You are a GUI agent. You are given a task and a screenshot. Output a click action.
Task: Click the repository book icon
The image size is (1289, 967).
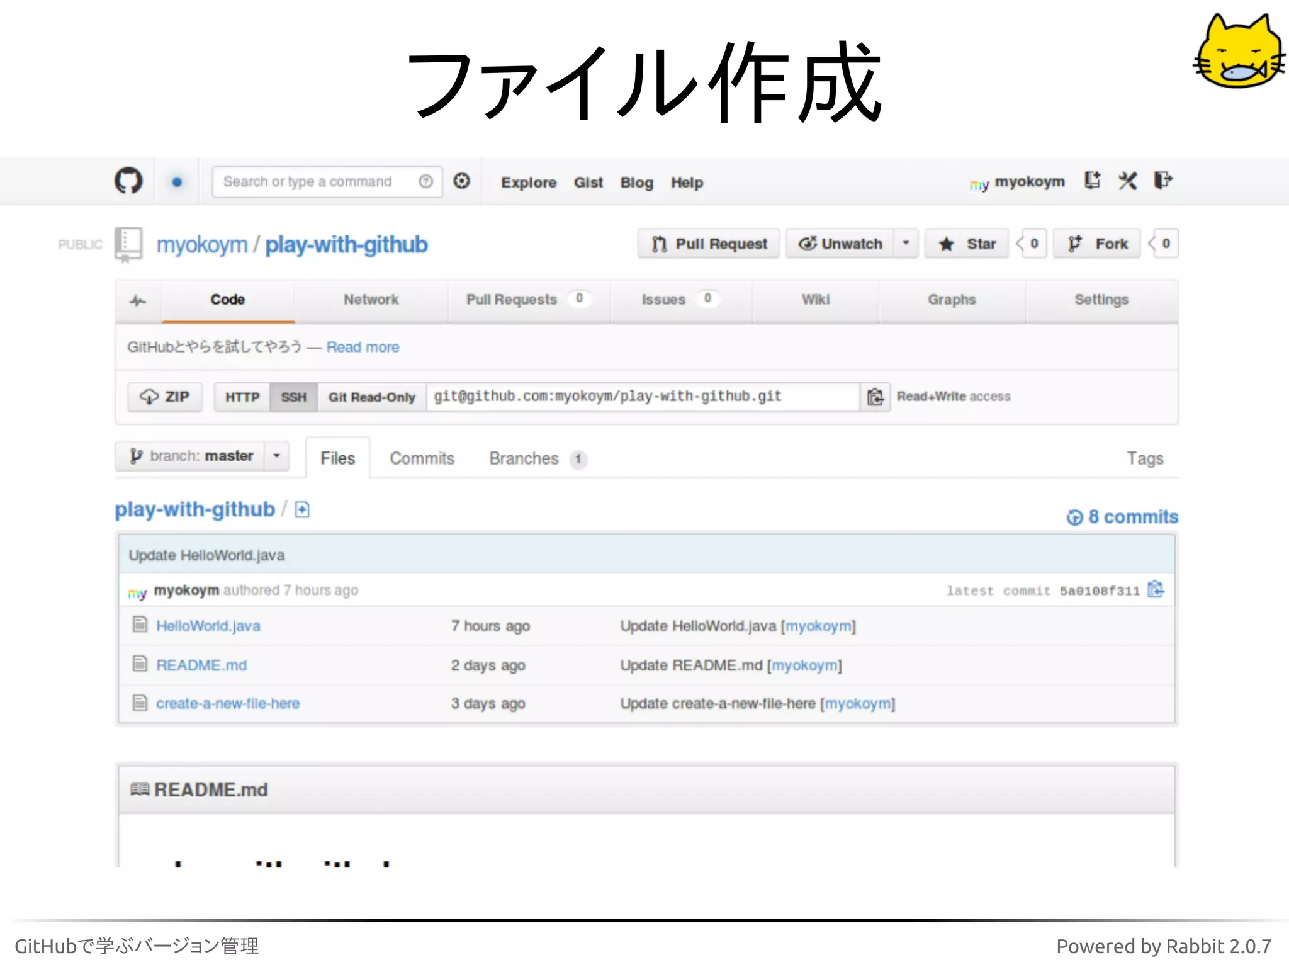click(x=128, y=244)
